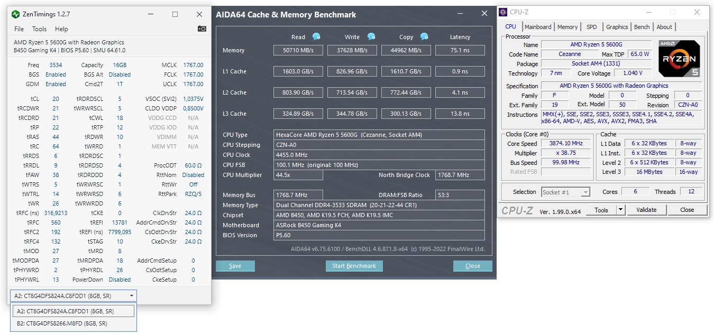Click the PowerDown Disabled value in ZenTimings
The image size is (714, 335).
120,280
